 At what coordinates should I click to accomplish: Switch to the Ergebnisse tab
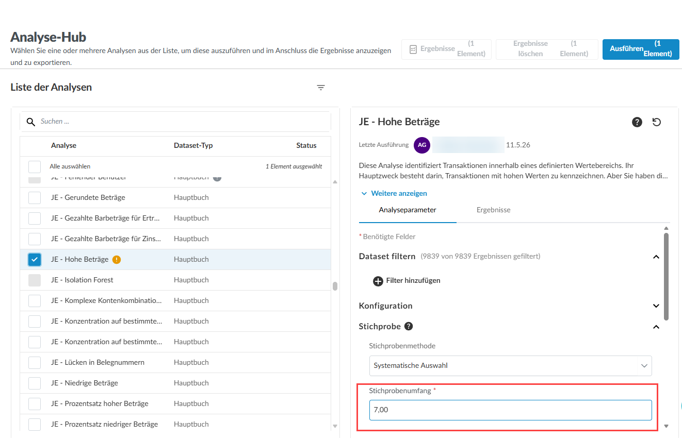(x=494, y=210)
